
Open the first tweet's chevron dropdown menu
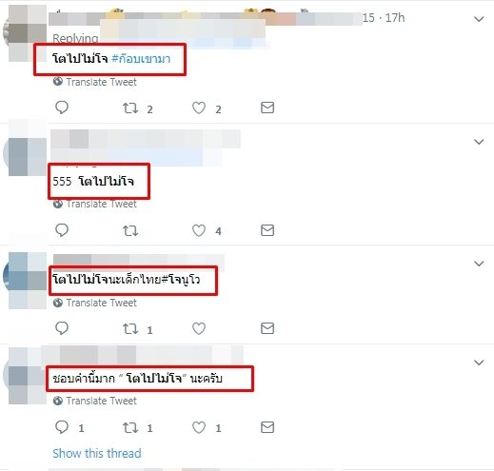tap(479, 19)
